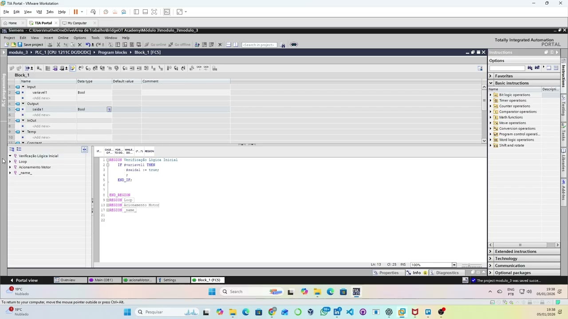Collapse the Temp section in block interface

pyautogui.click(x=23, y=132)
